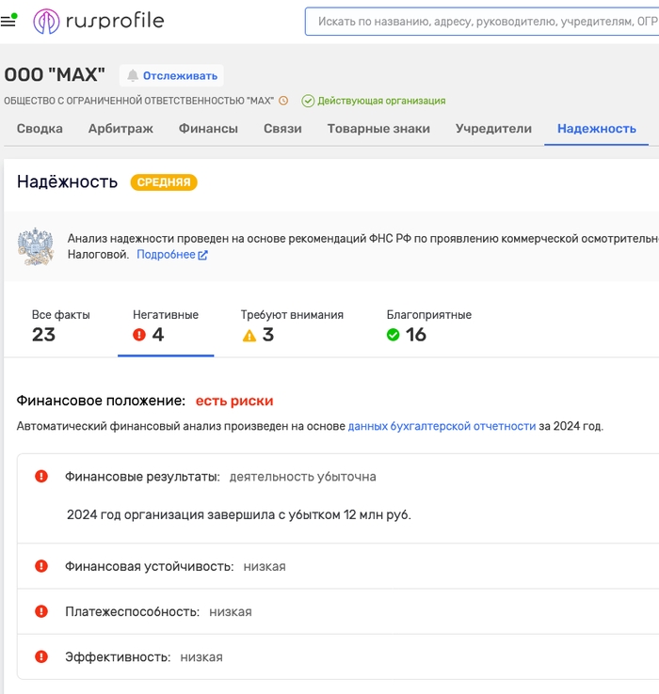Click red alert icon beside Эффективность

click(x=41, y=656)
